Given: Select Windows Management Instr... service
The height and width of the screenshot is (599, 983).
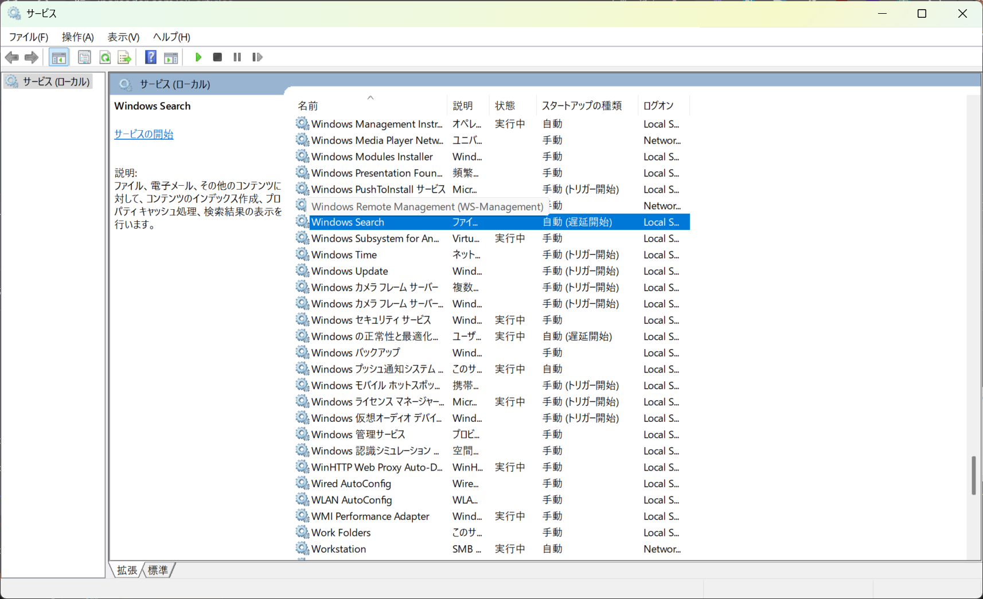Looking at the screenshot, I should [x=492, y=124].
